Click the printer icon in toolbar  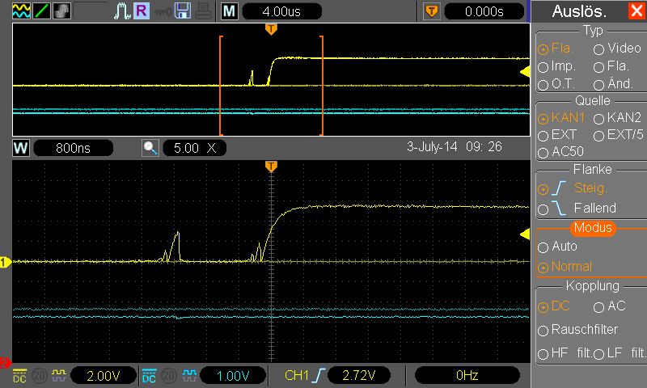click(x=203, y=11)
